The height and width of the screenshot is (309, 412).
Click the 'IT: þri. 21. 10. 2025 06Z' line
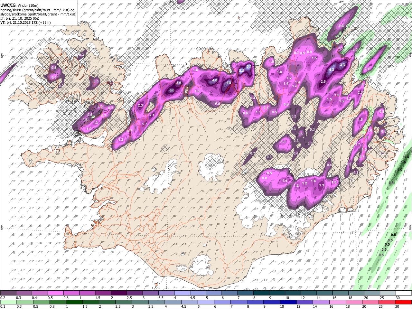(20, 18)
